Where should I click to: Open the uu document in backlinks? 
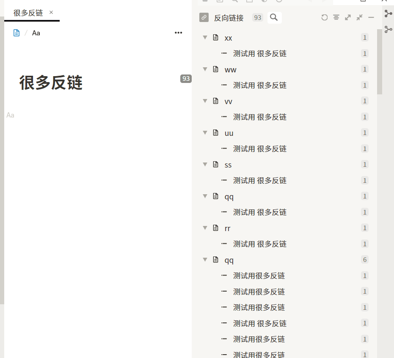pyautogui.click(x=229, y=133)
